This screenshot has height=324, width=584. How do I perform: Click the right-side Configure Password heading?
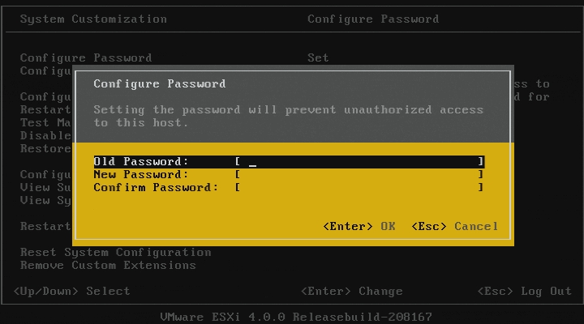tap(373, 19)
